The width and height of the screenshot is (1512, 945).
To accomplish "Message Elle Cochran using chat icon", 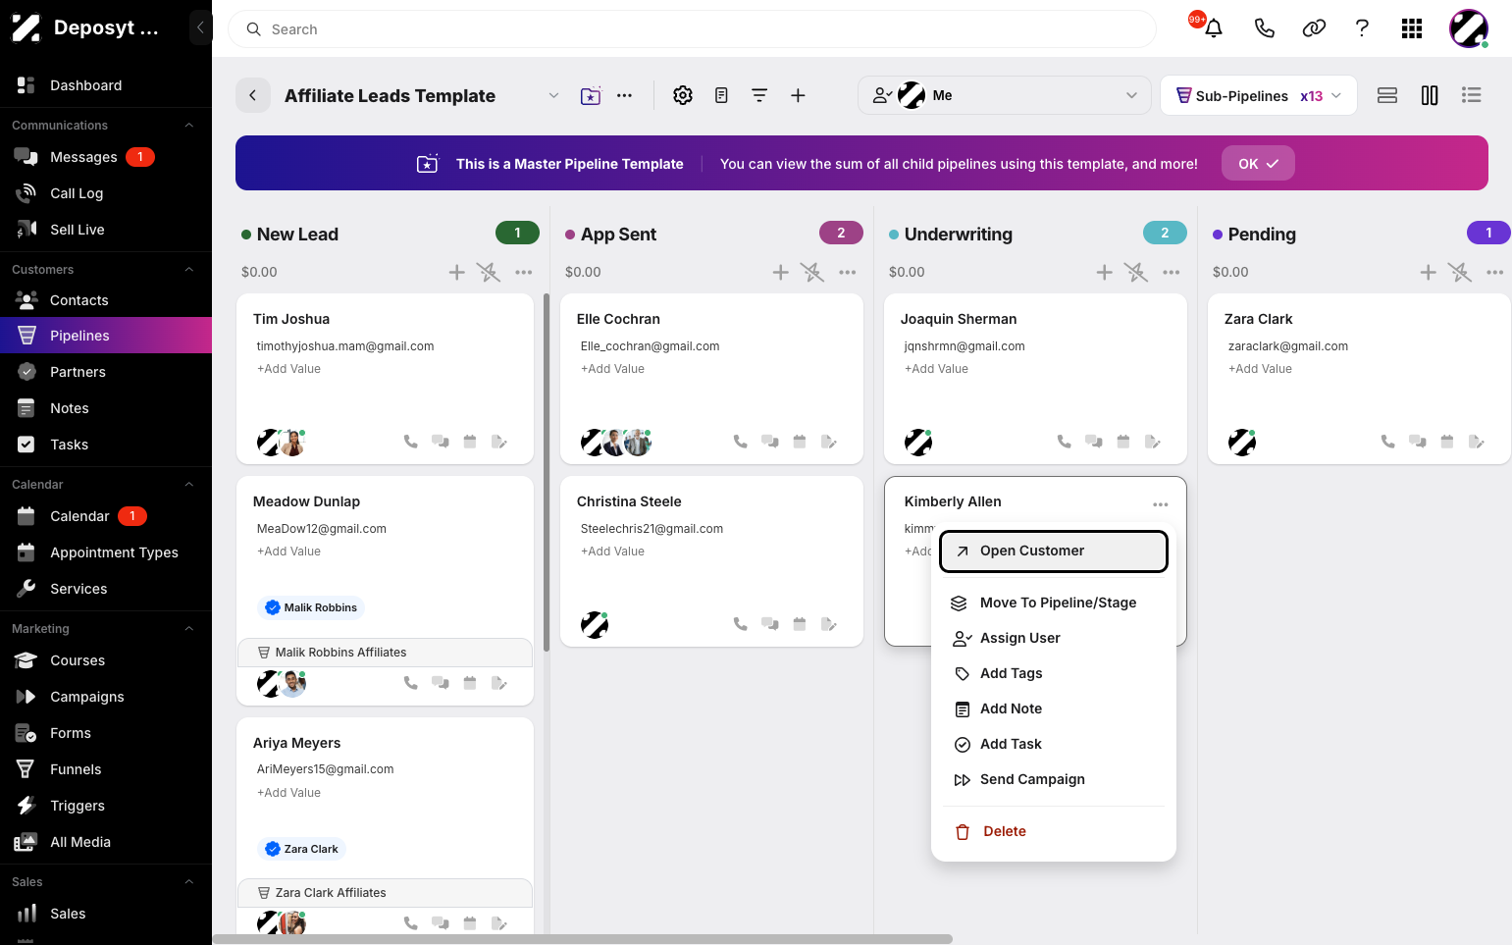I will pos(770,442).
